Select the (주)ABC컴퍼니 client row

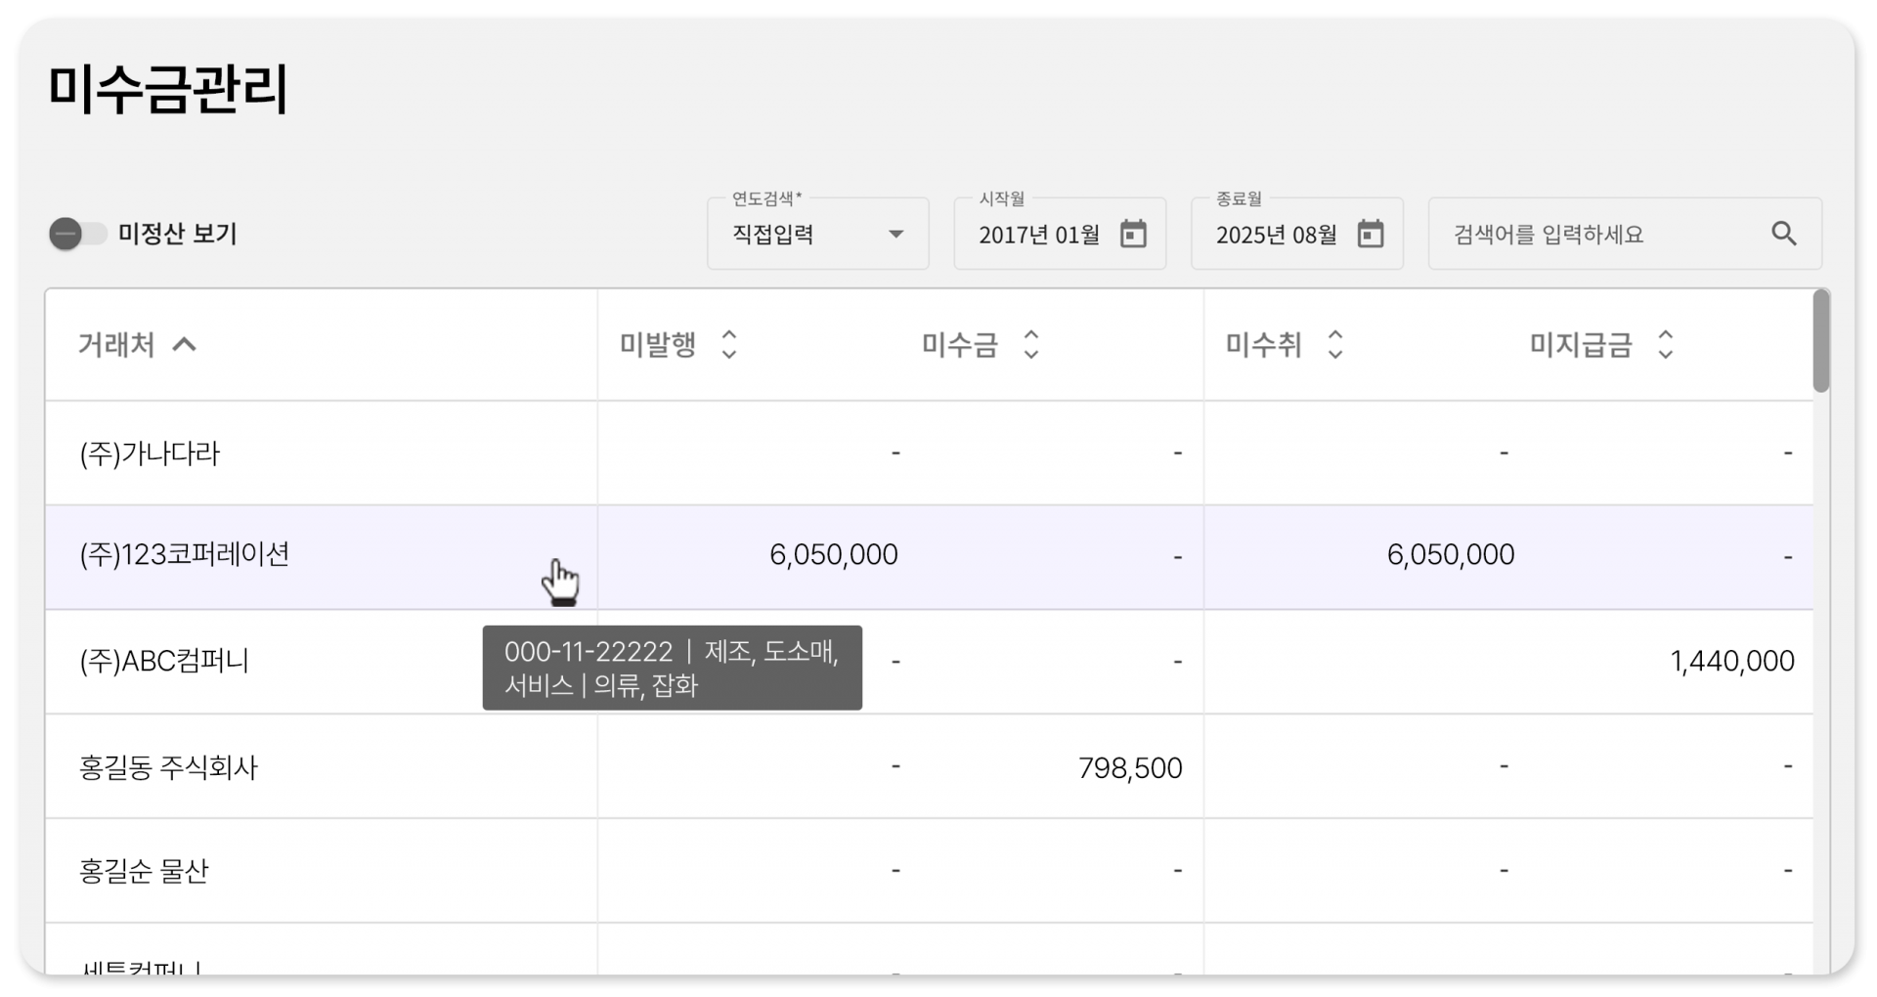[164, 662]
